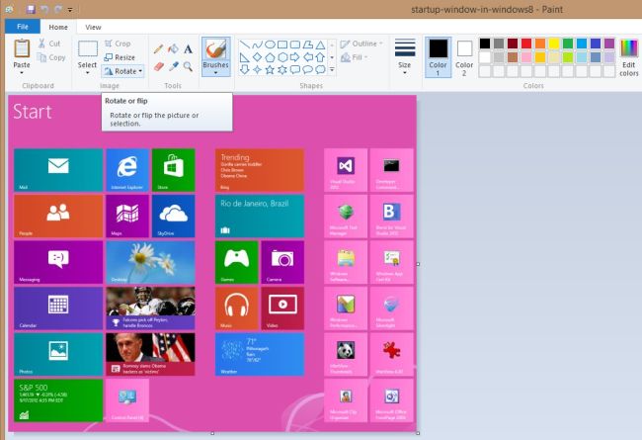Choose the Five-point star shape

point(270,70)
